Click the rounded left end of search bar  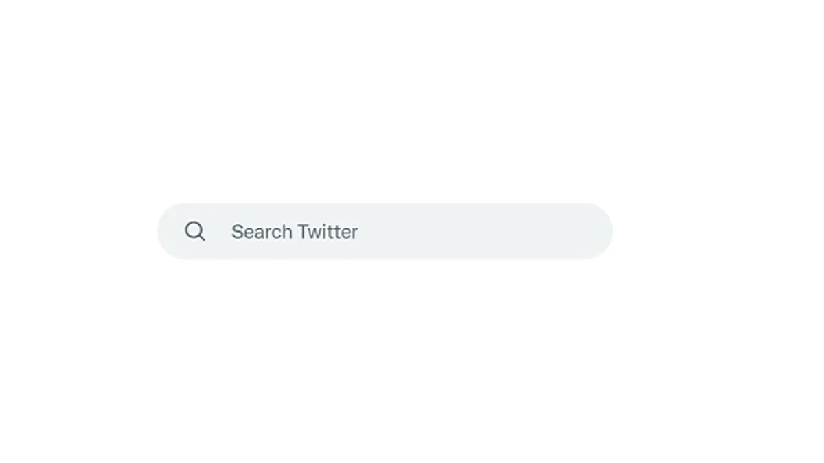170,231
